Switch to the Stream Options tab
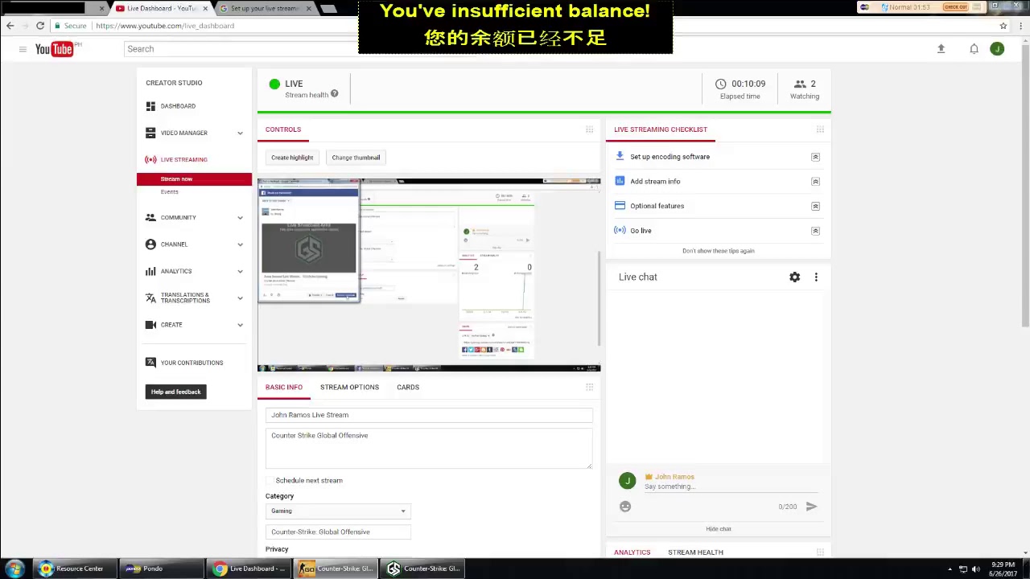 point(349,387)
